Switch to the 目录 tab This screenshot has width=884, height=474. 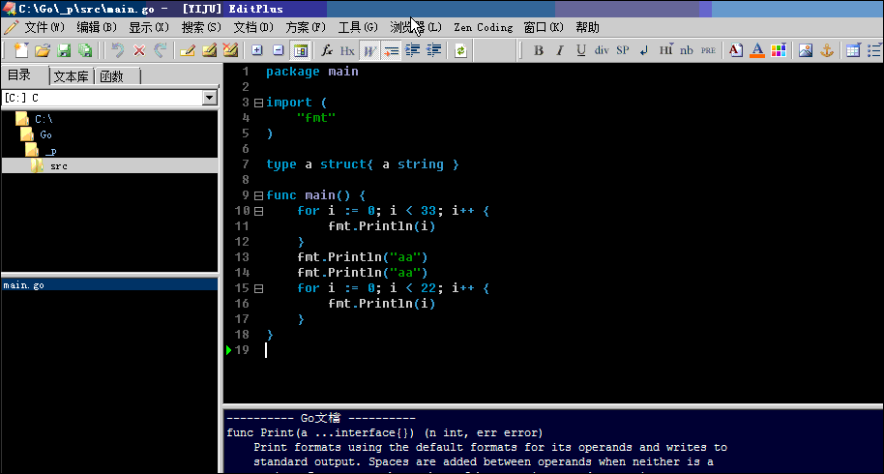pos(19,74)
